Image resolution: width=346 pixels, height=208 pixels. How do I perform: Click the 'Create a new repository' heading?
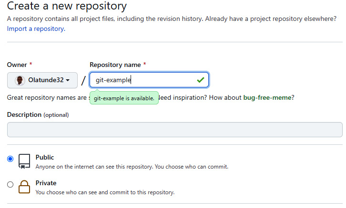(x=67, y=7)
